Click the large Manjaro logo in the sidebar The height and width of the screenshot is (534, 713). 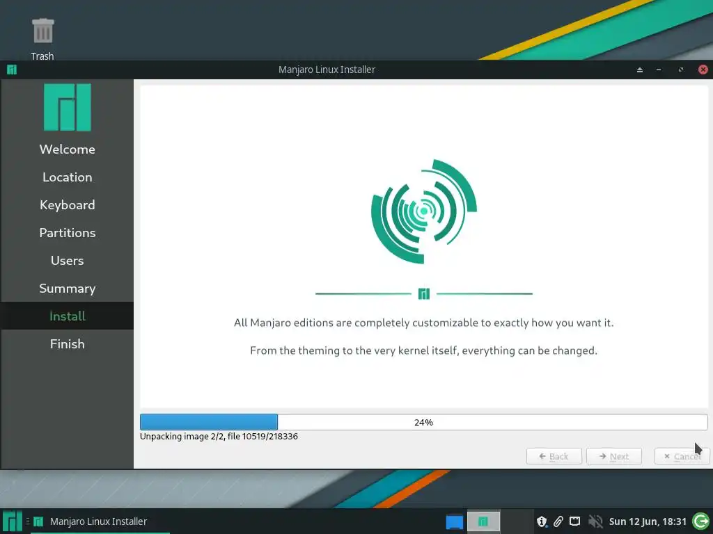click(68, 107)
